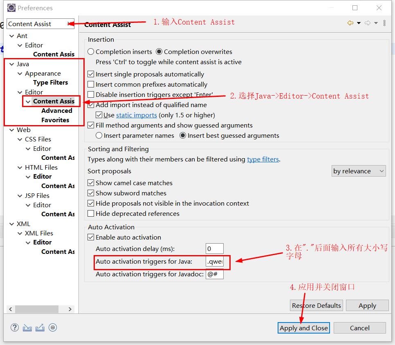395x345 pixels.
Task: Click the tree scrollbar right arrow
Action: pyautogui.click(x=70, y=309)
